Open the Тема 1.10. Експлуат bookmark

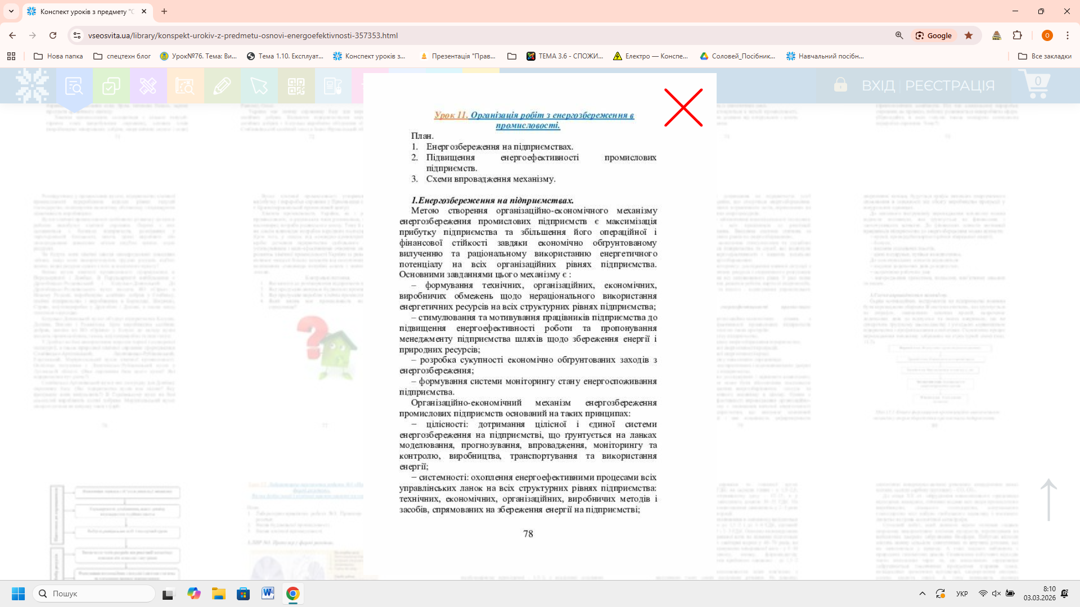tap(285, 56)
